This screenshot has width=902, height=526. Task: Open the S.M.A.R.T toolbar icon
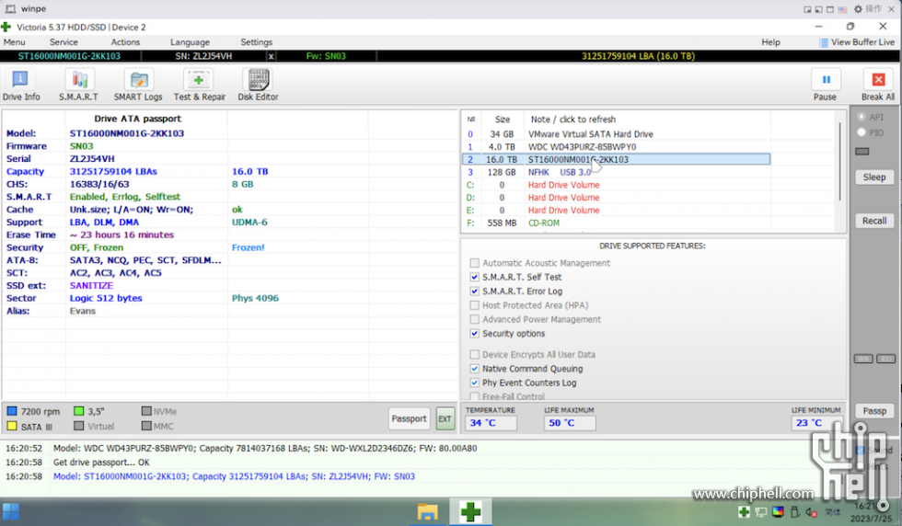pos(78,86)
